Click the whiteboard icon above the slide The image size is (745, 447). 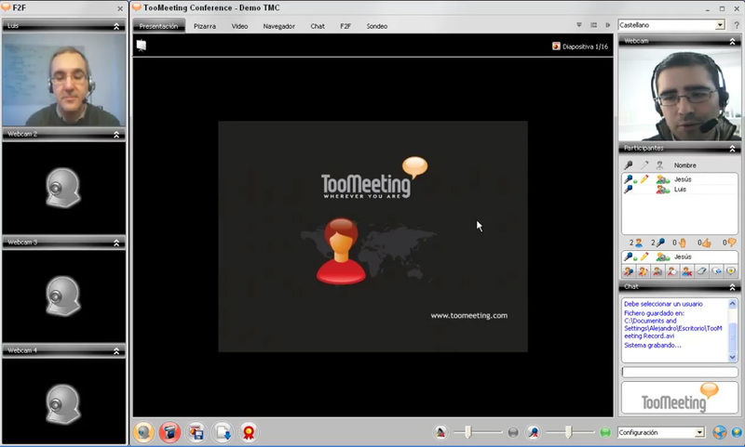[x=142, y=46]
